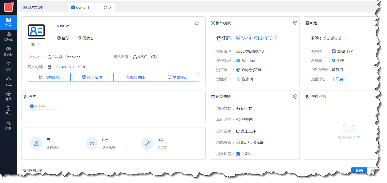Switch to the 账号管理 tab

click(x=33, y=7)
